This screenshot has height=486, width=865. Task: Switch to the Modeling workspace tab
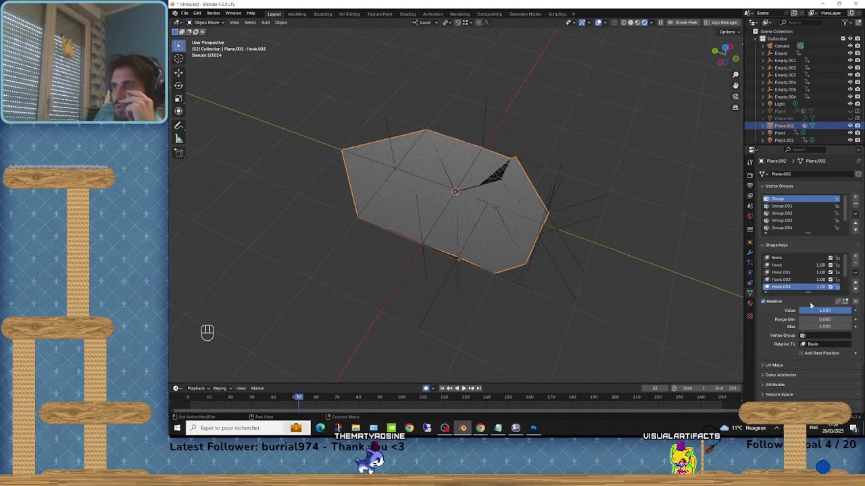[297, 14]
